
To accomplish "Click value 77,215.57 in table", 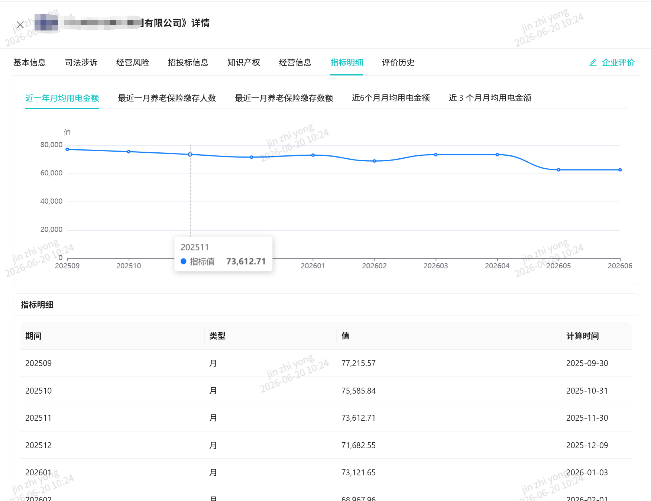I will (359, 363).
